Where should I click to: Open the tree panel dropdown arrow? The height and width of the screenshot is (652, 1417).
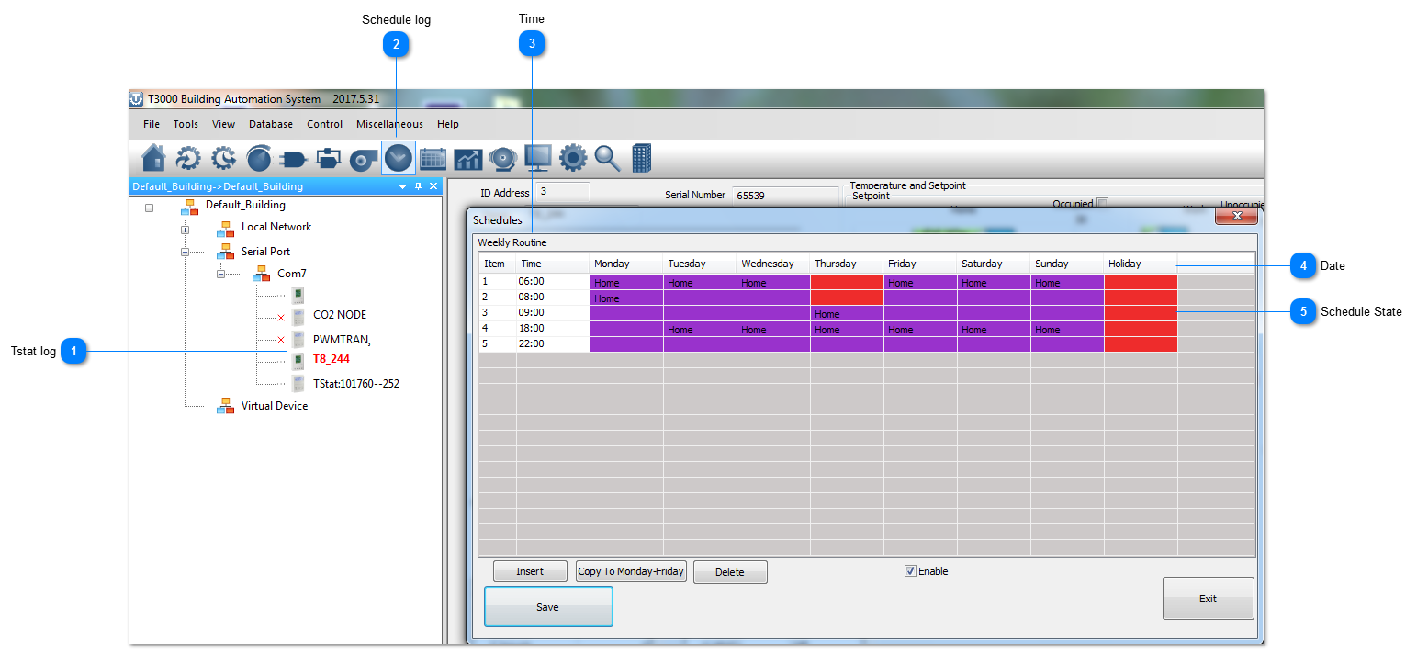(x=402, y=186)
